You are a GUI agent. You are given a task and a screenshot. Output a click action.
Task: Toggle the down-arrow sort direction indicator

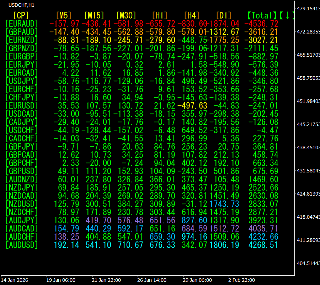point(287,16)
